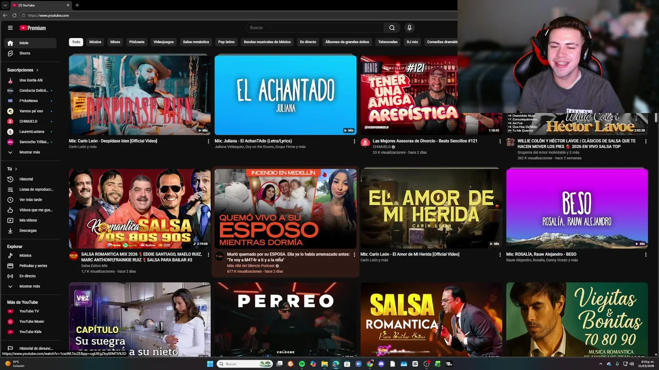Open CHIMUELO channel avatar under Beats video
The width and height of the screenshot is (659, 370).
pyautogui.click(x=365, y=142)
